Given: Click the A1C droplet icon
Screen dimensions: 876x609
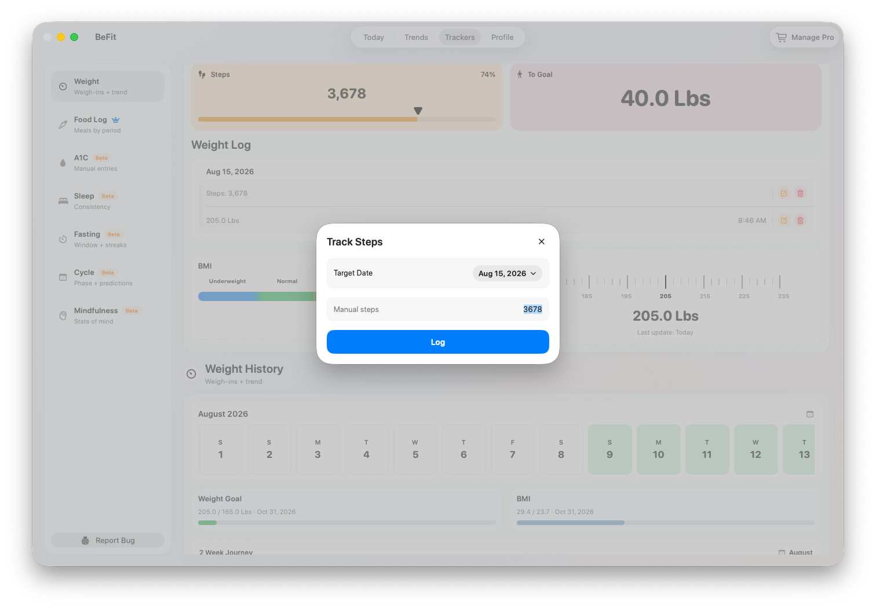Looking at the screenshot, I should [x=63, y=163].
